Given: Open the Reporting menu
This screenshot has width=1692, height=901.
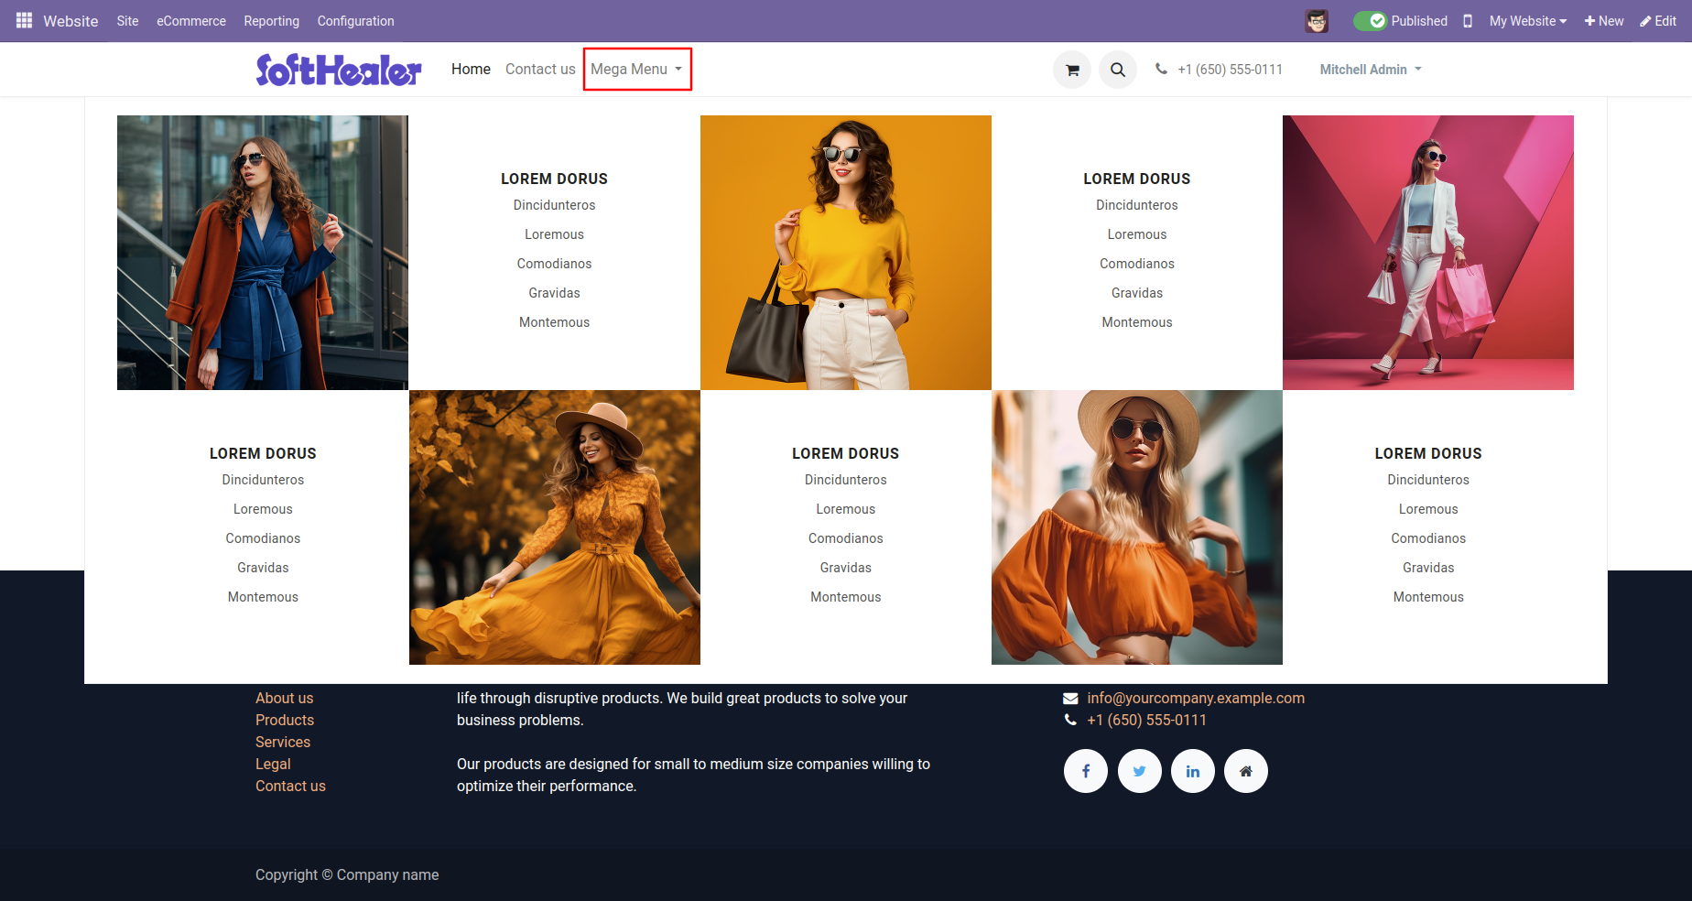Looking at the screenshot, I should point(271,21).
